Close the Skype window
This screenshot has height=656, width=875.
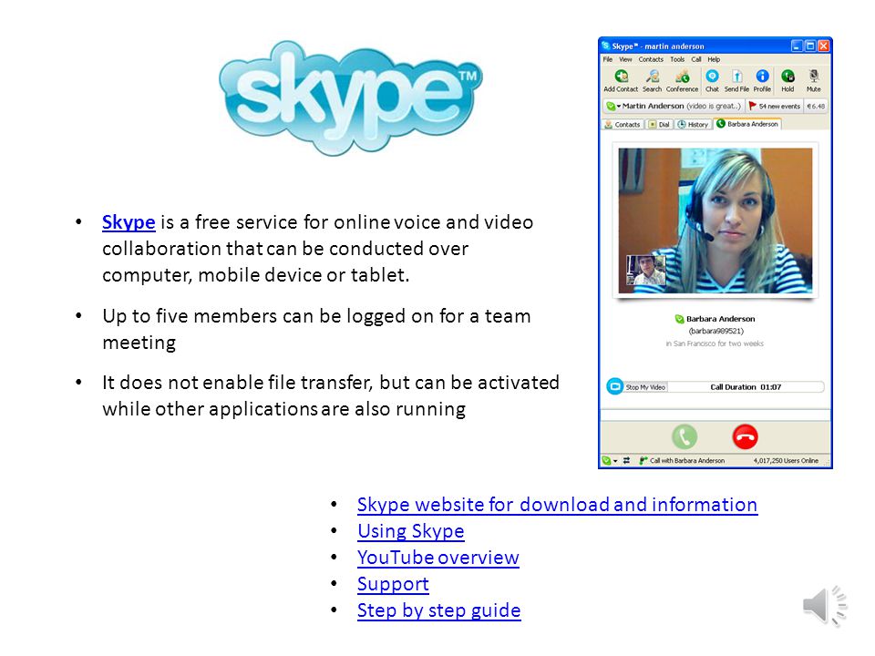[x=823, y=46]
